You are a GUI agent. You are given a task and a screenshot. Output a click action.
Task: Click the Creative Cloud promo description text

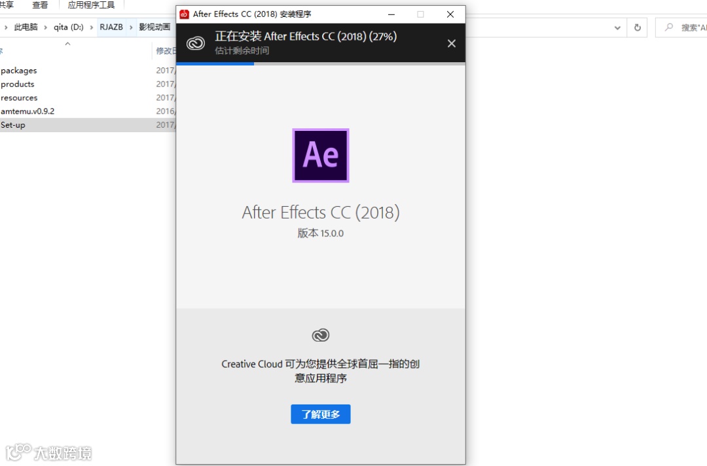321,371
